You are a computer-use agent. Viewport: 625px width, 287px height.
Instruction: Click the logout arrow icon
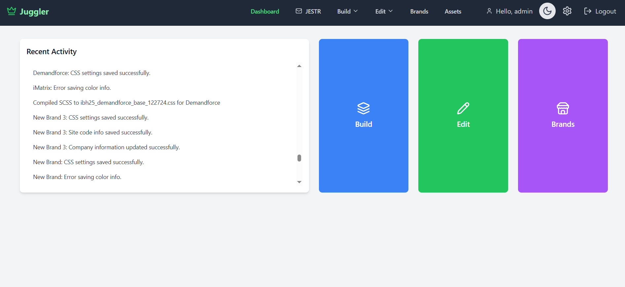click(x=587, y=11)
